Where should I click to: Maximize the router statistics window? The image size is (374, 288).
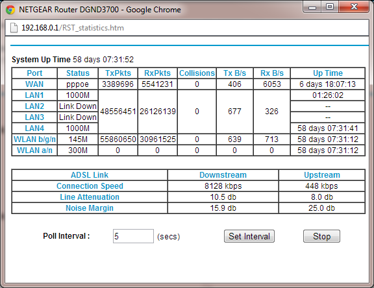(330, 7)
